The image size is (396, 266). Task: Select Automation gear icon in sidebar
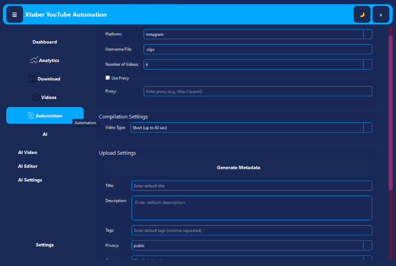[x=30, y=116]
